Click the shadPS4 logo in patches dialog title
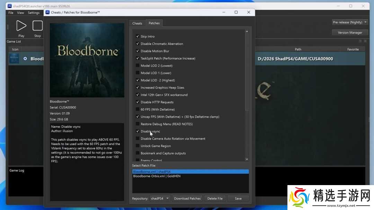 (x=47, y=12)
